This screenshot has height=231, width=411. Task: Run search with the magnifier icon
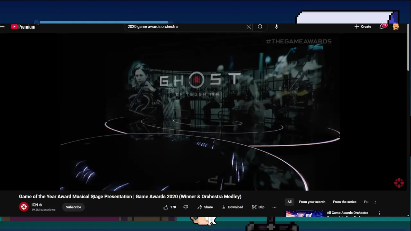click(x=260, y=27)
